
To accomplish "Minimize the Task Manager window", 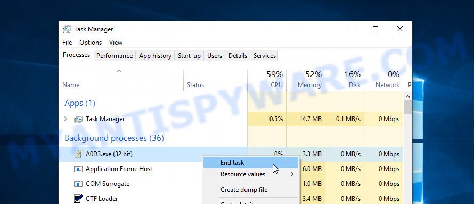I will [352, 29].
